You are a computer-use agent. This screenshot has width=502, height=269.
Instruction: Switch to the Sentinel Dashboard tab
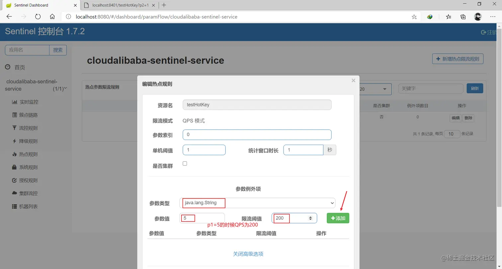[40, 5]
